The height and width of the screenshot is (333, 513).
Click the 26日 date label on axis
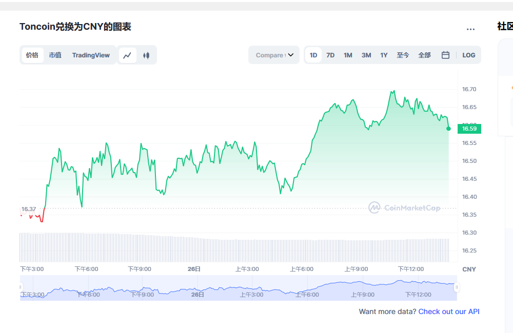pos(194,269)
